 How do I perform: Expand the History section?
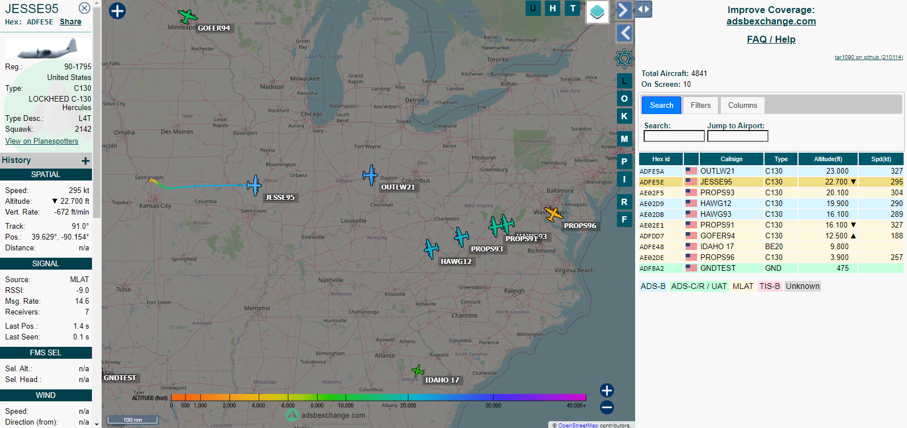coord(86,161)
